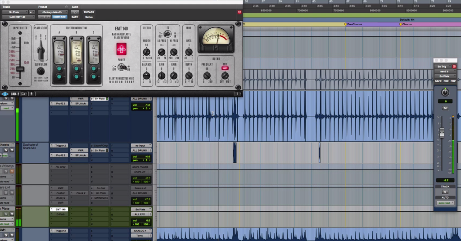The image size is (461, 241).
Task: Increase reverberation time for plate C
Action: tap(94, 69)
